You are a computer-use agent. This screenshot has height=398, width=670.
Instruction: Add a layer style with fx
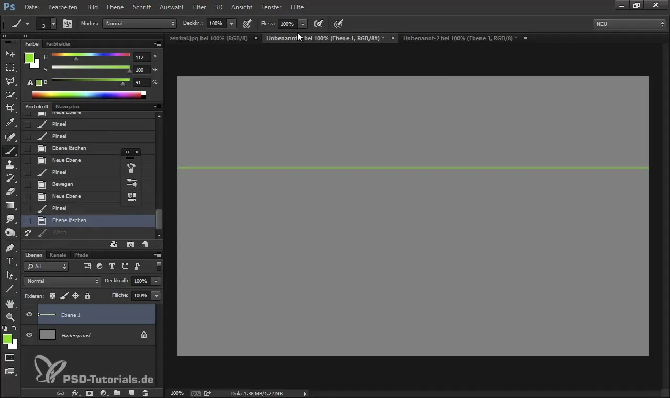[x=75, y=393]
